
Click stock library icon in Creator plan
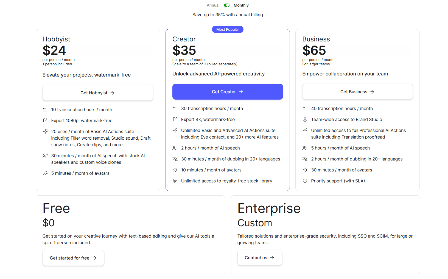(x=175, y=181)
